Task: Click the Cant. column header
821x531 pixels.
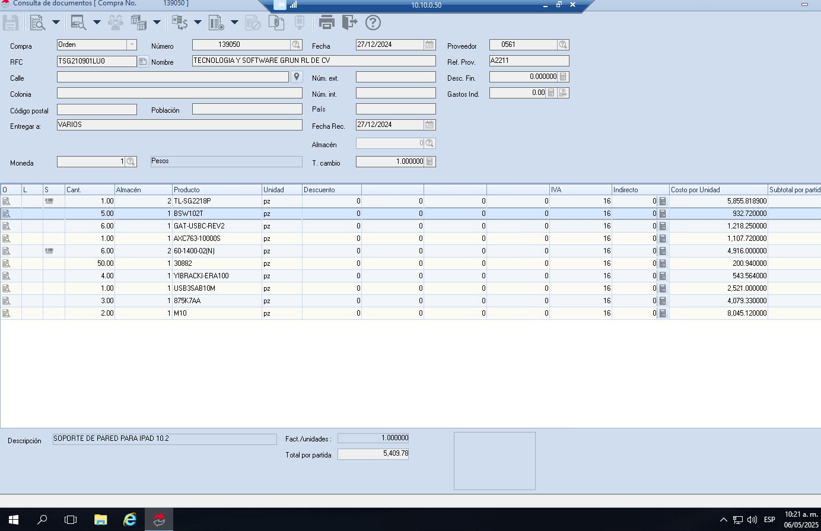Action: pyautogui.click(x=90, y=190)
